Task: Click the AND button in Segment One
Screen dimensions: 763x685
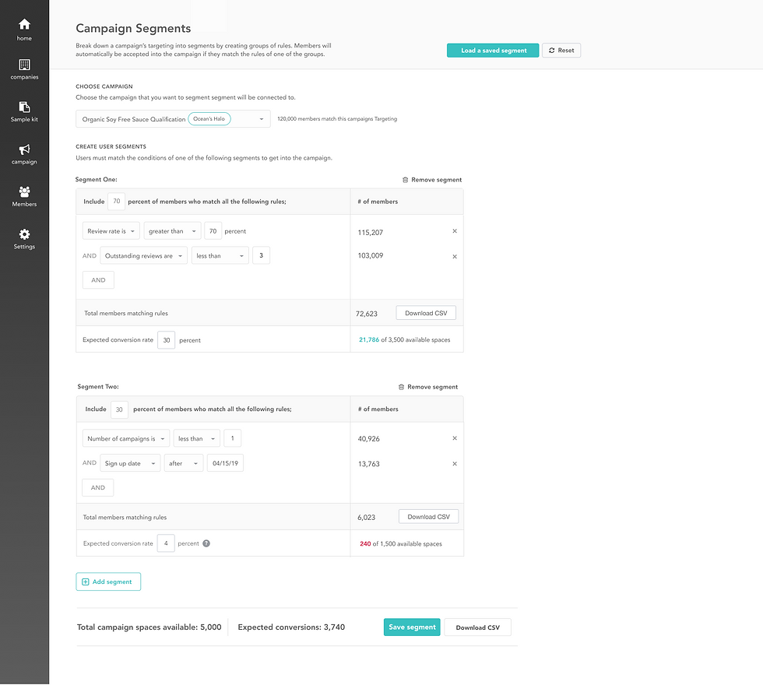Action: coord(98,280)
